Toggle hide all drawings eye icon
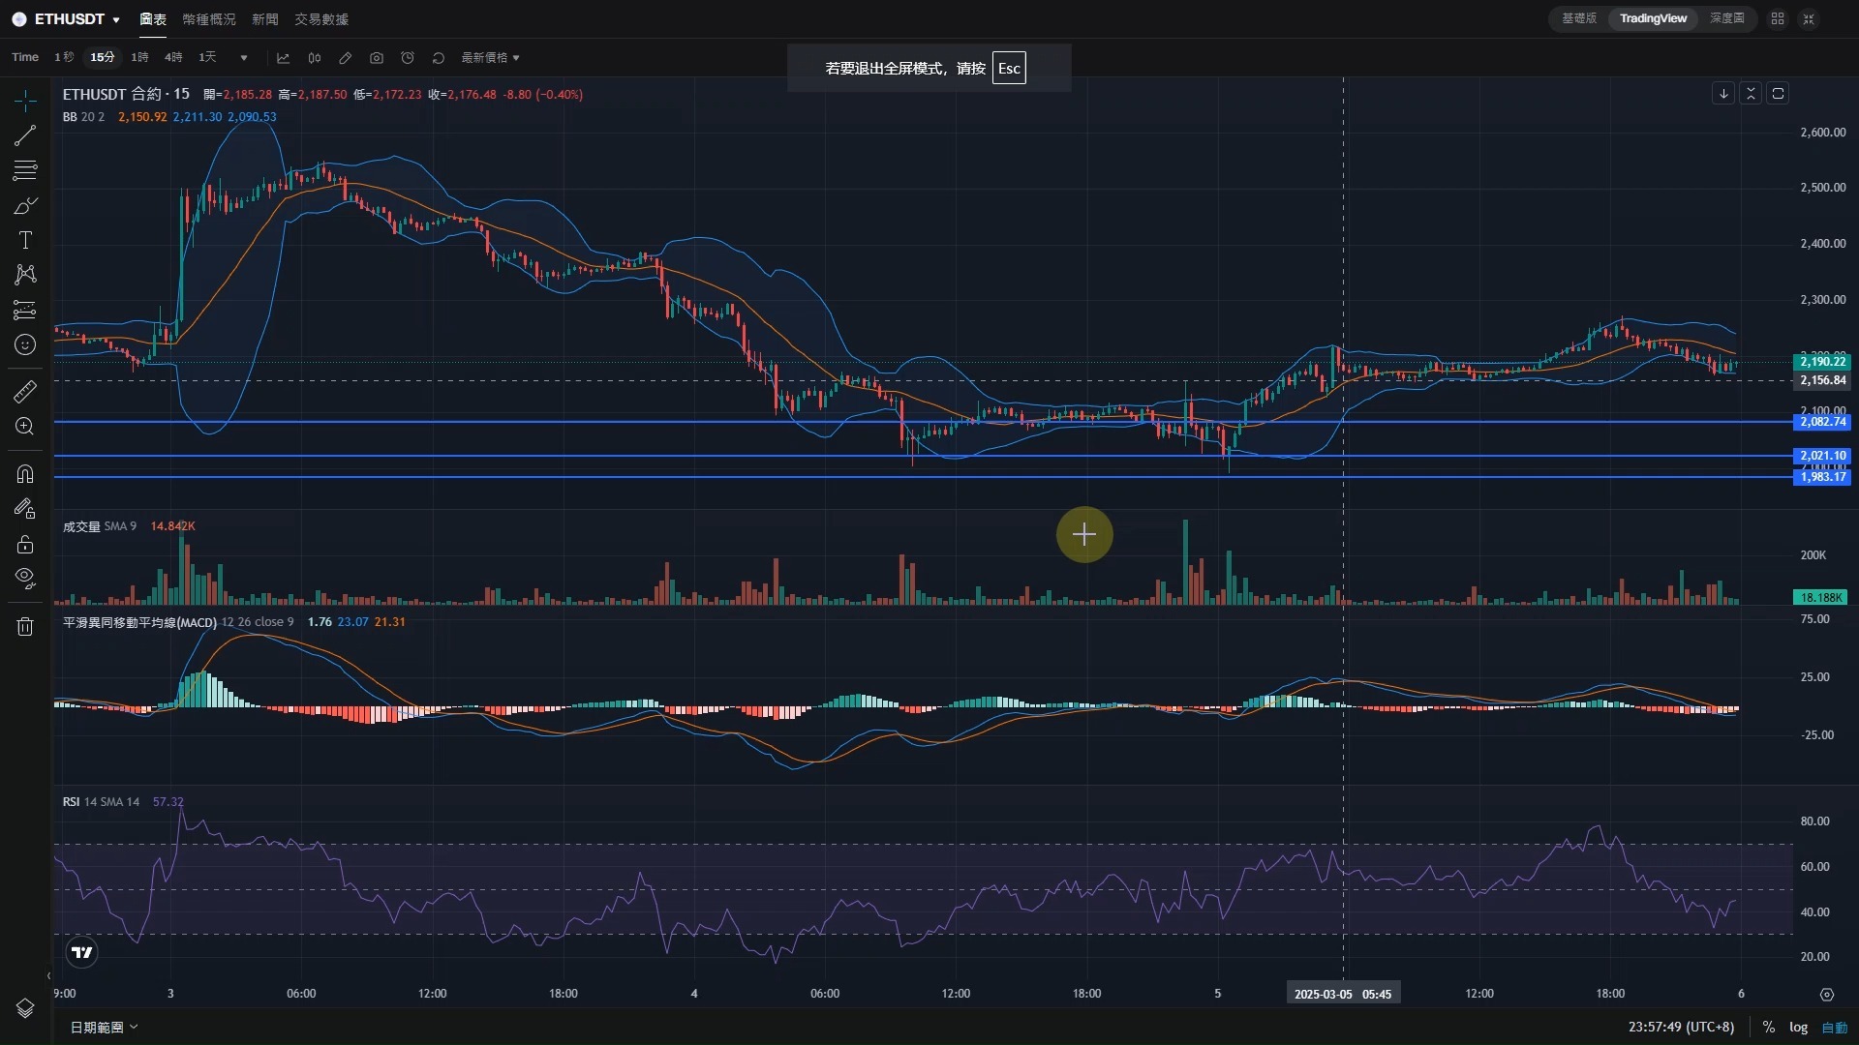Image resolution: width=1859 pixels, height=1045 pixels. (25, 579)
